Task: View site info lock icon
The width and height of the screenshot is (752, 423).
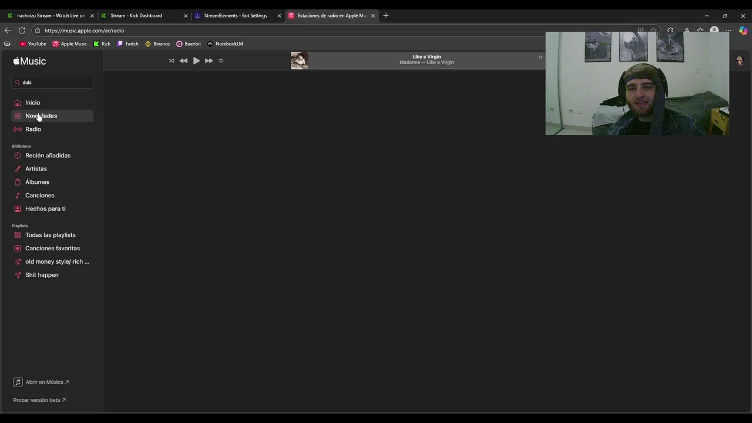Action: coord(38,31)
